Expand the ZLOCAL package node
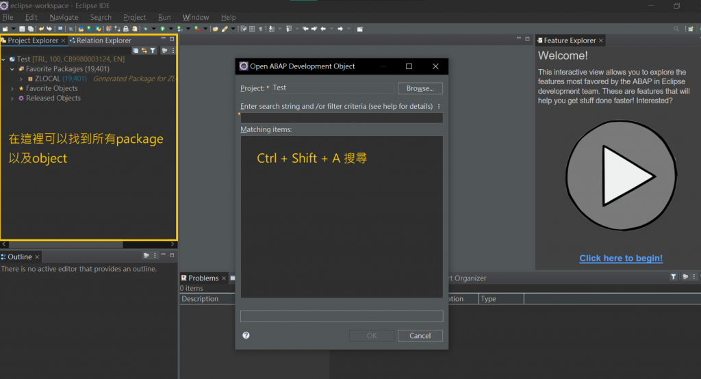This screenshot has height=379, width=701. click(21, 79)
